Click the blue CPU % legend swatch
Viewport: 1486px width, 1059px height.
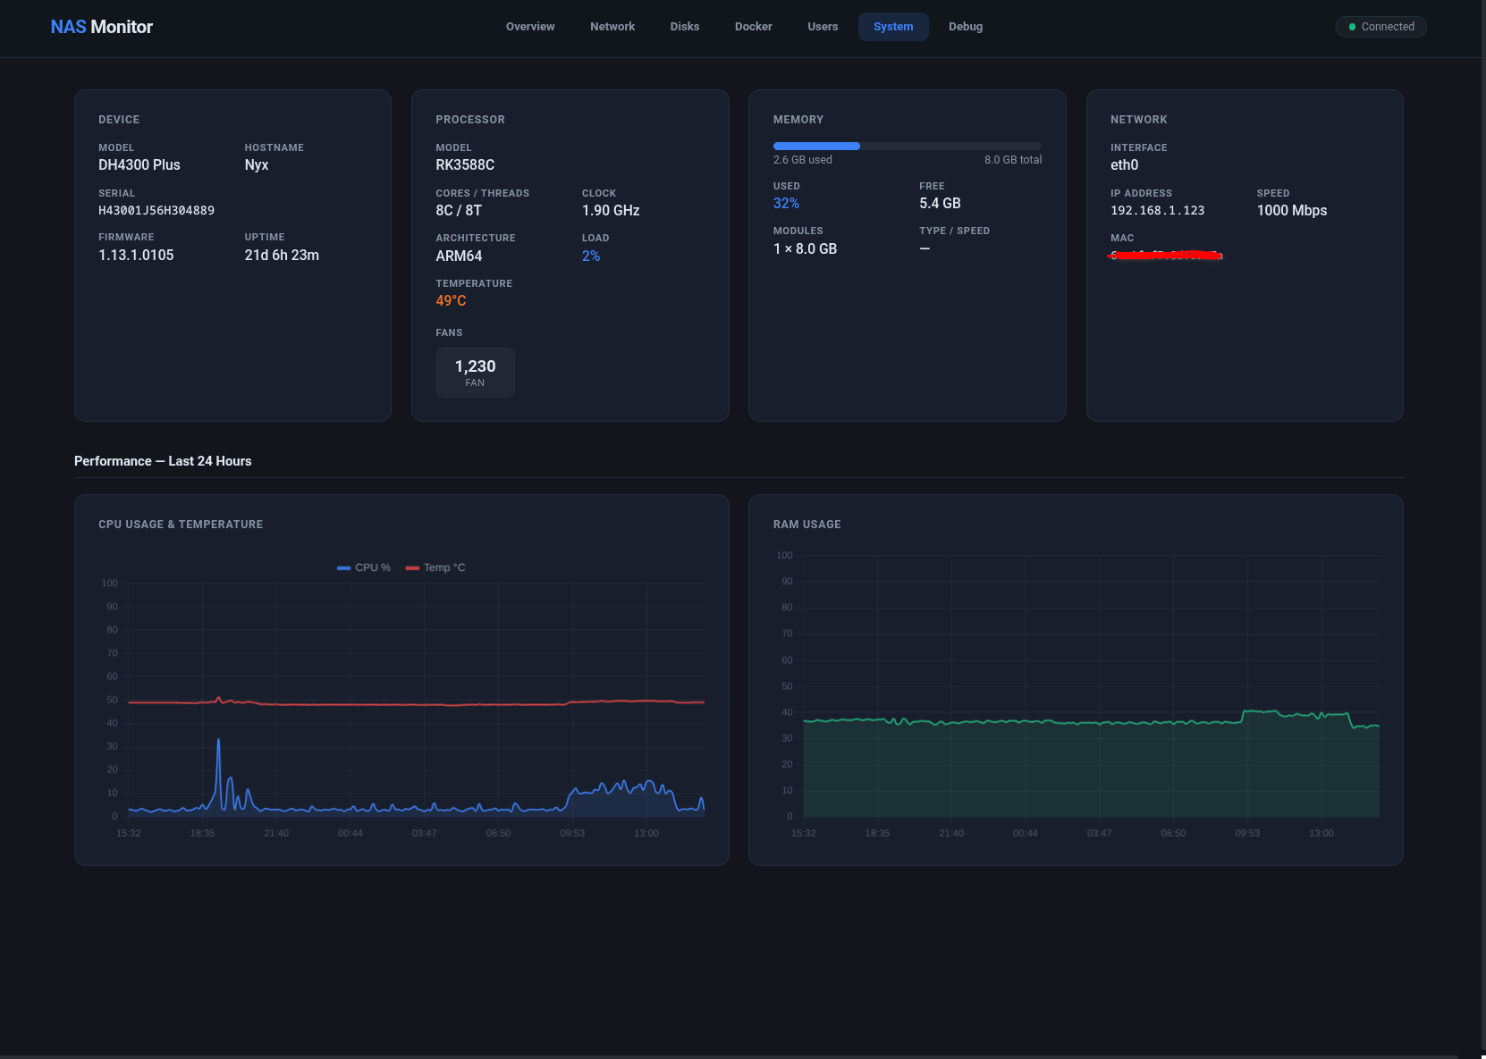343,567
